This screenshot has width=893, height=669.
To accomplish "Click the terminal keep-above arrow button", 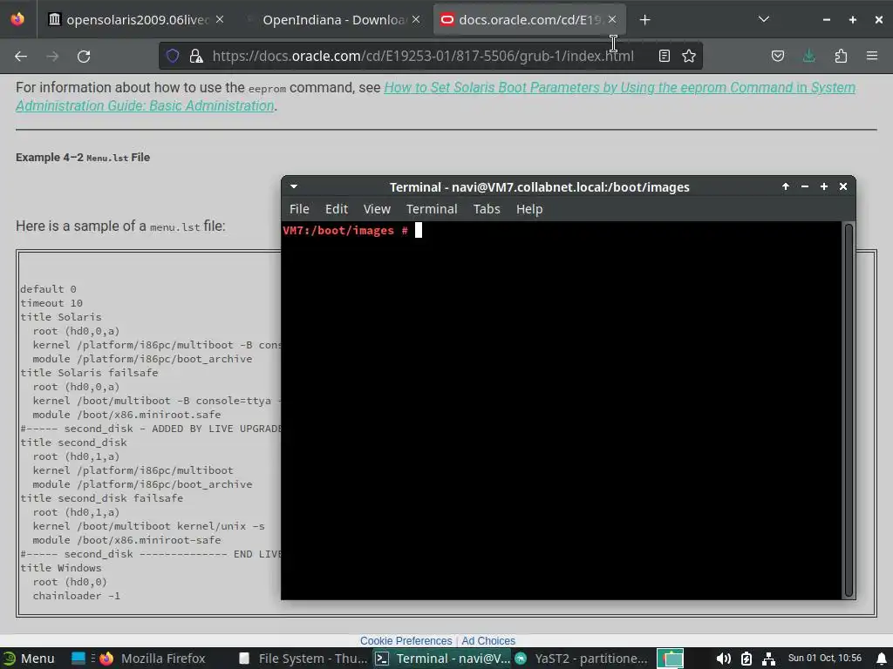I will (786, 186).
